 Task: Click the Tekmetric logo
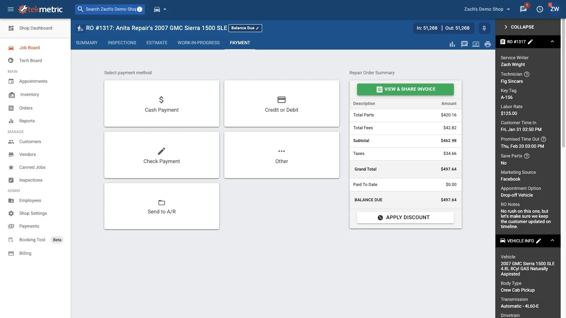pos(41,9)
